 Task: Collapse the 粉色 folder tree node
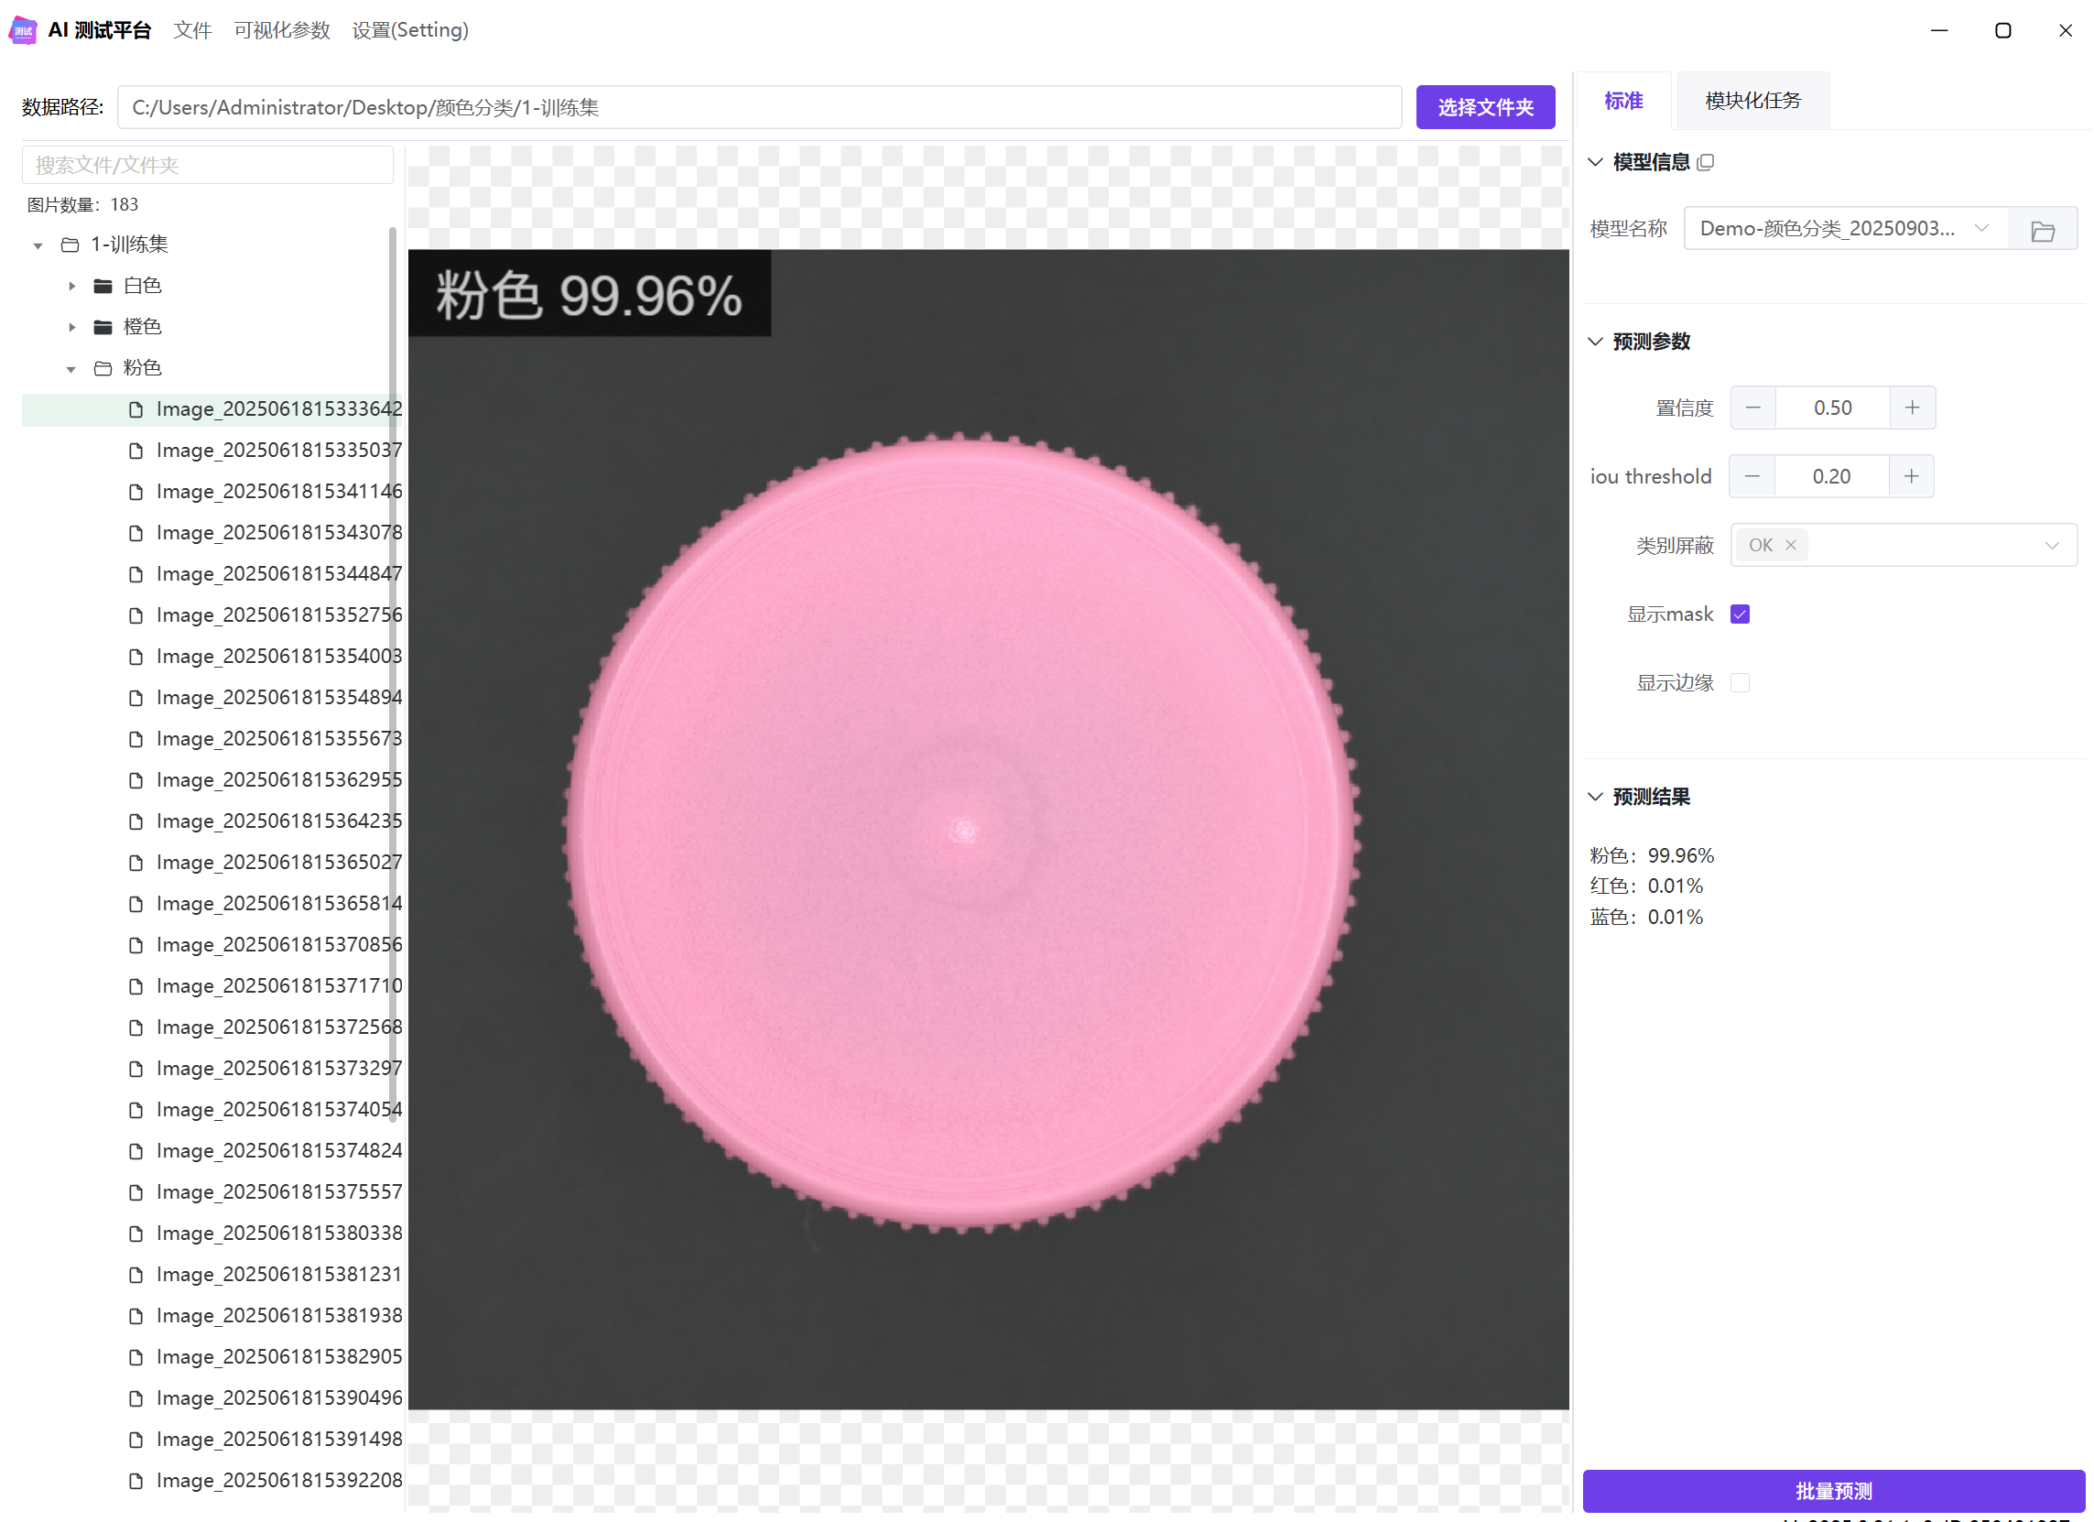click(71, 368)
